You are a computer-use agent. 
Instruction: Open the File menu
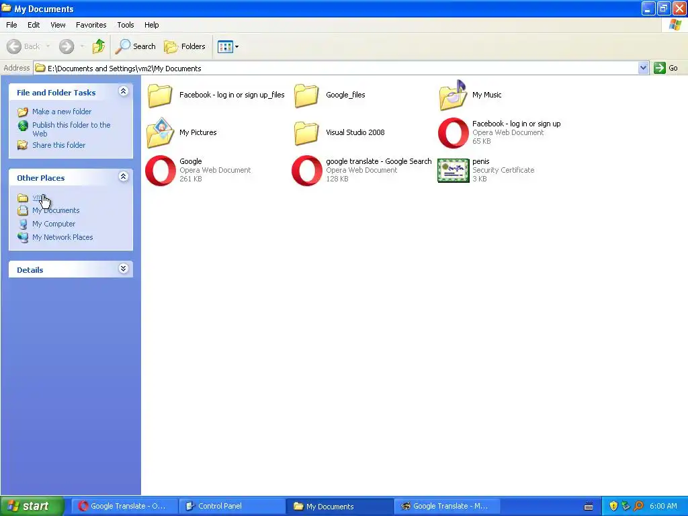click(11, 25)
